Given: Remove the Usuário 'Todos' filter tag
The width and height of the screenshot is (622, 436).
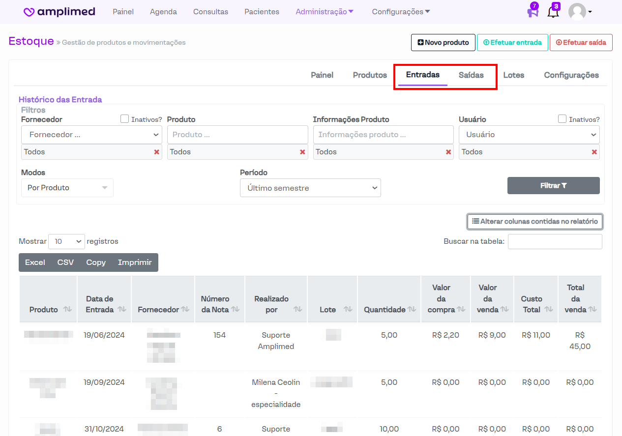Looking at the screenshot, I should click(594, 152).
